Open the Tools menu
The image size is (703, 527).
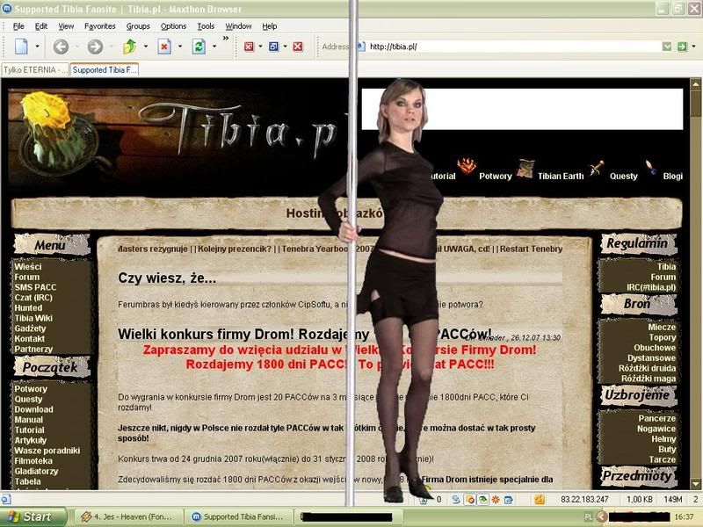click(x=206, y=26)
